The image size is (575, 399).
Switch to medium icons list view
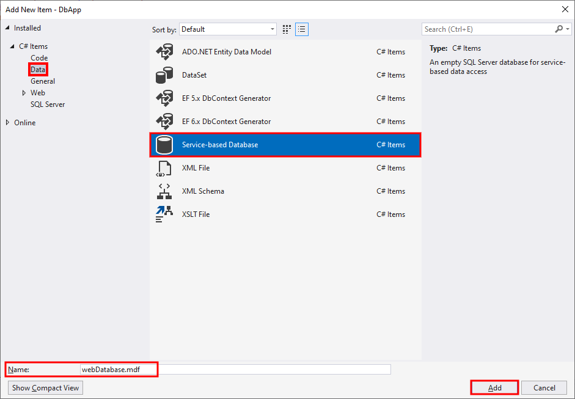click(302, 29)
